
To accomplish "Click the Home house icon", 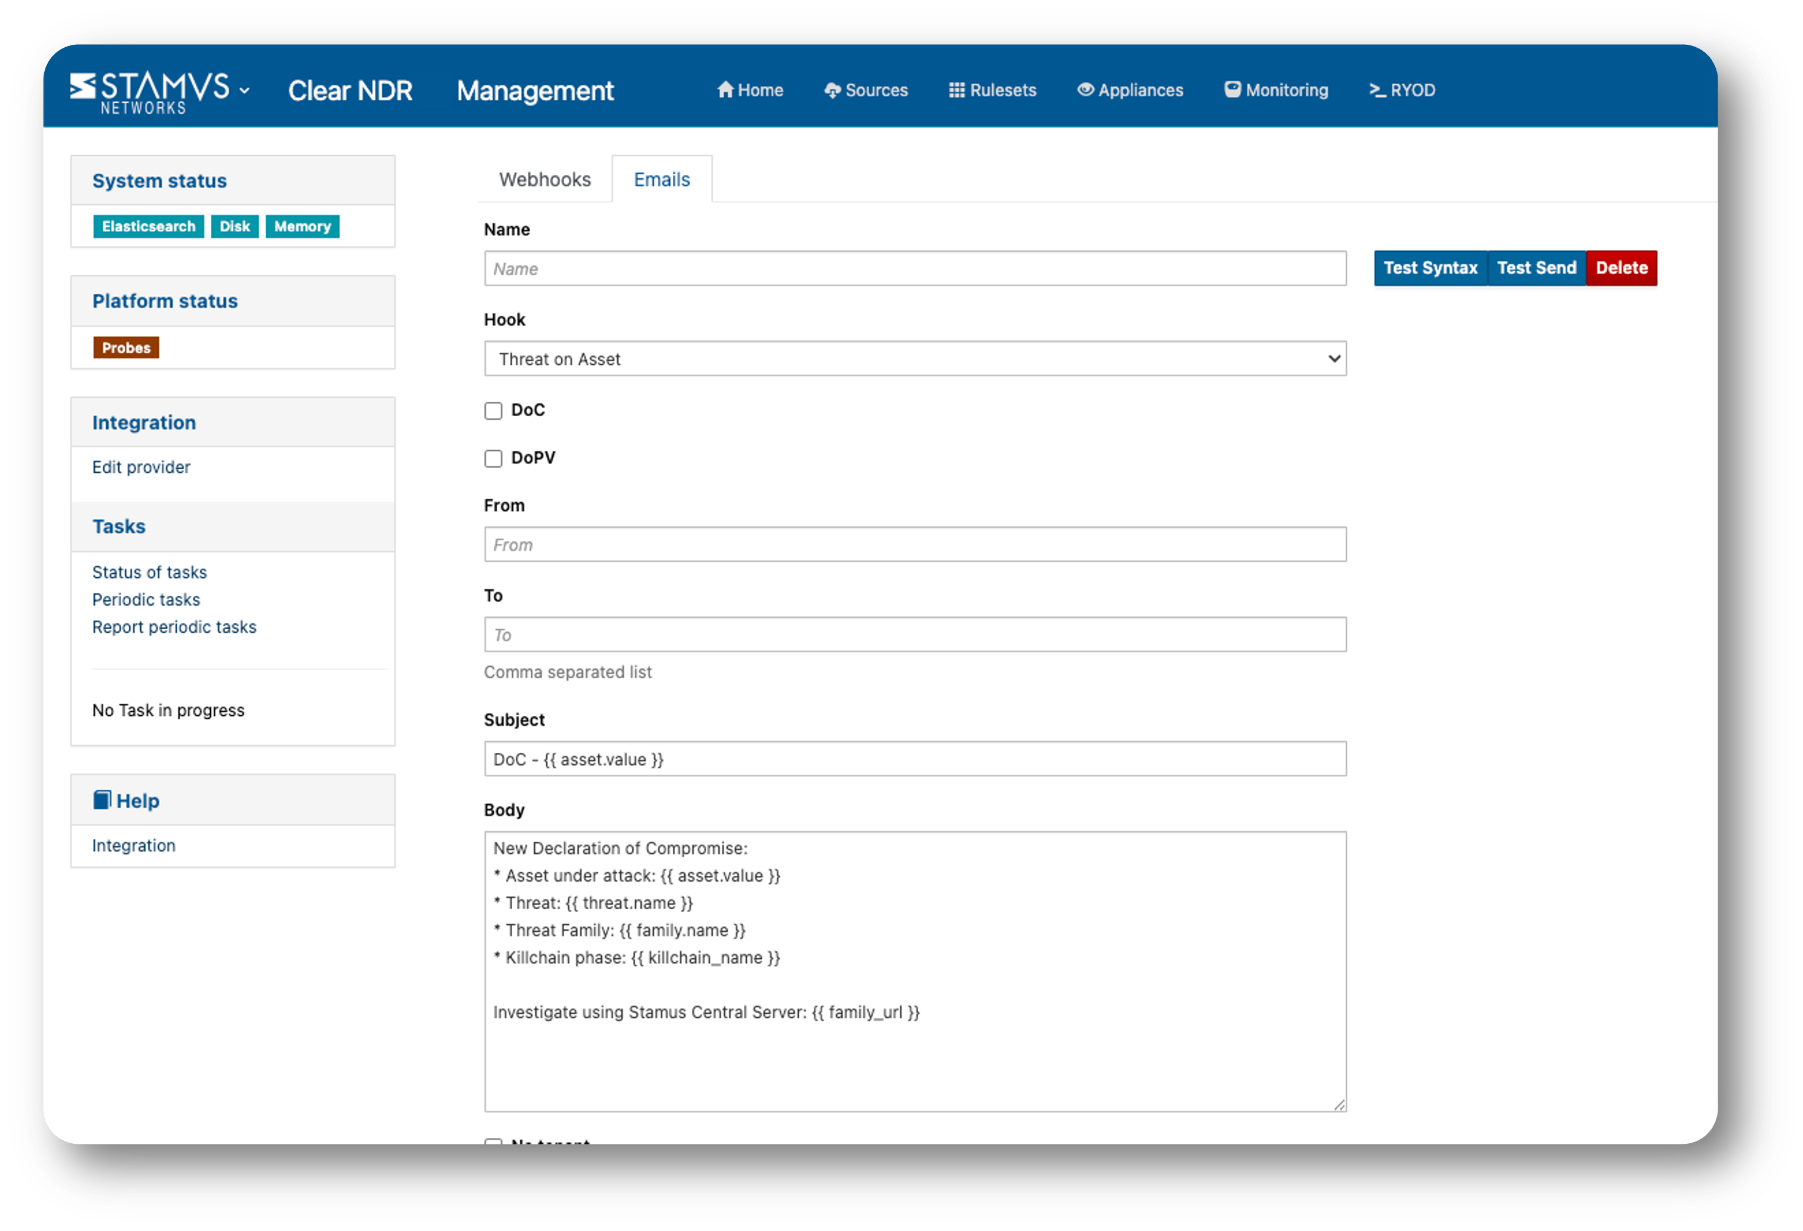I will [x=725, y=90].
